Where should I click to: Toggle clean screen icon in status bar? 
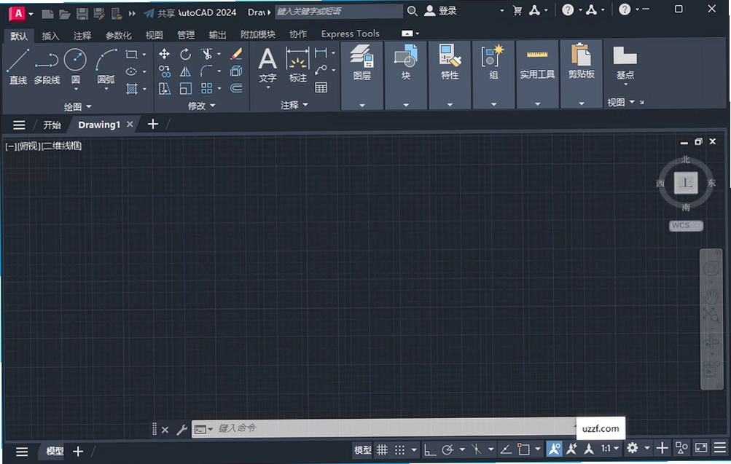(x=701, y=448)
